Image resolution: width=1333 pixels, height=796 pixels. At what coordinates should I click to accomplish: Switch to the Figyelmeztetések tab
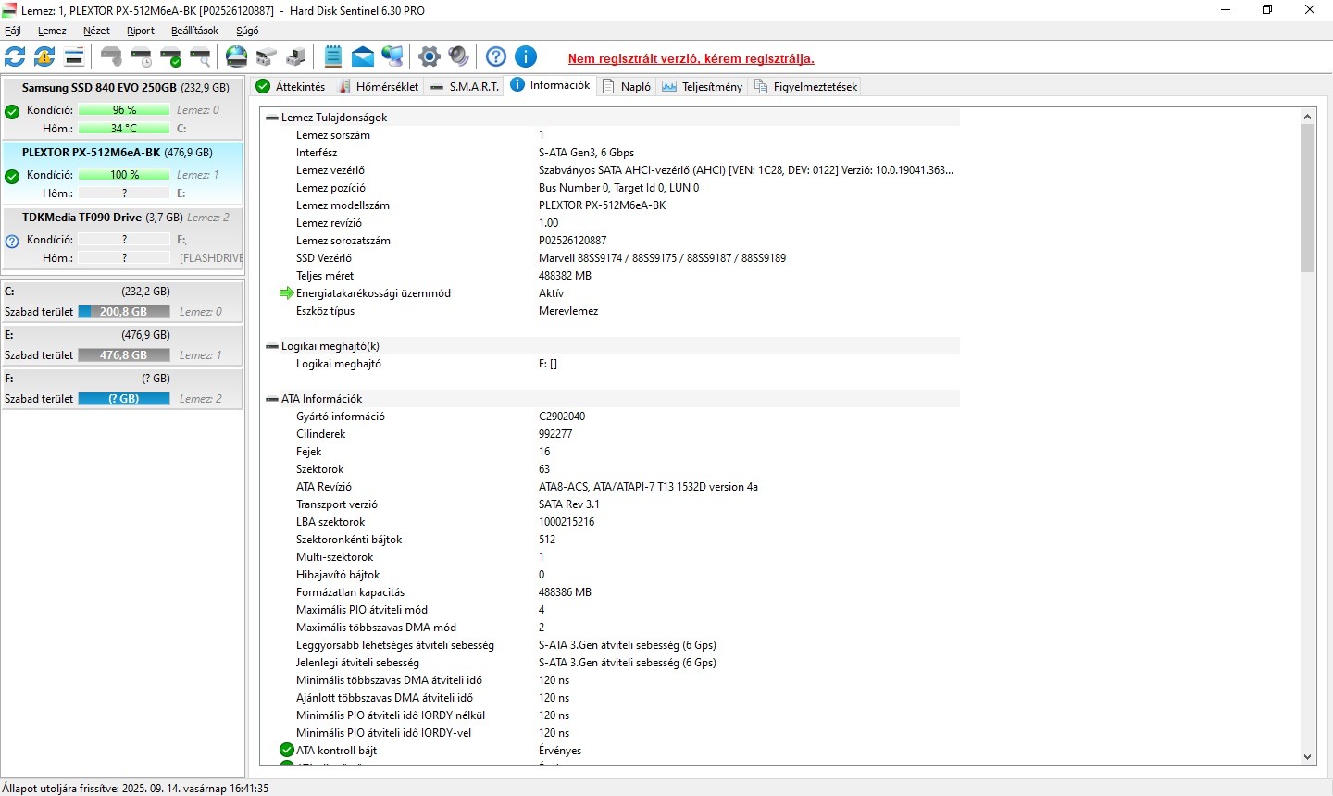point(806,86)
